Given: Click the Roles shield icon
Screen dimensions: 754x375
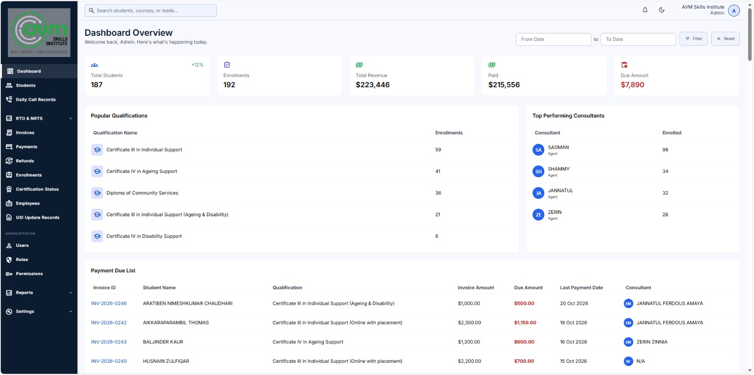Looking at the screenshot, I should coord(9,260).
